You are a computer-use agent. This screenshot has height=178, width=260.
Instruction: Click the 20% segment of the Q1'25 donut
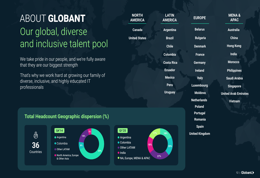[170, 146]
